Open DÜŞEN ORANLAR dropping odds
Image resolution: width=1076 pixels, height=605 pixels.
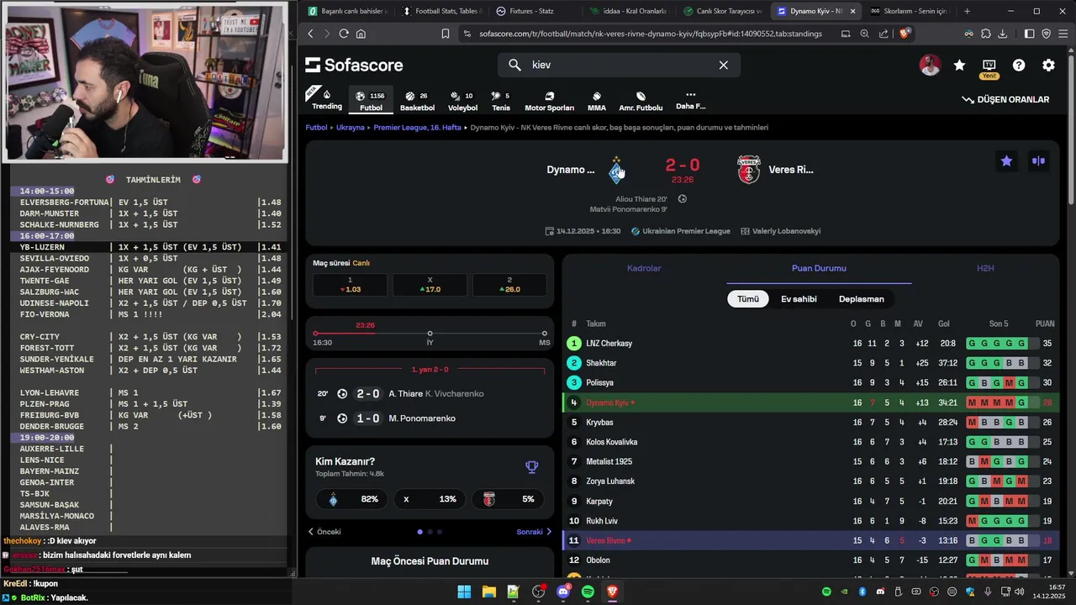coord(1005,99)
